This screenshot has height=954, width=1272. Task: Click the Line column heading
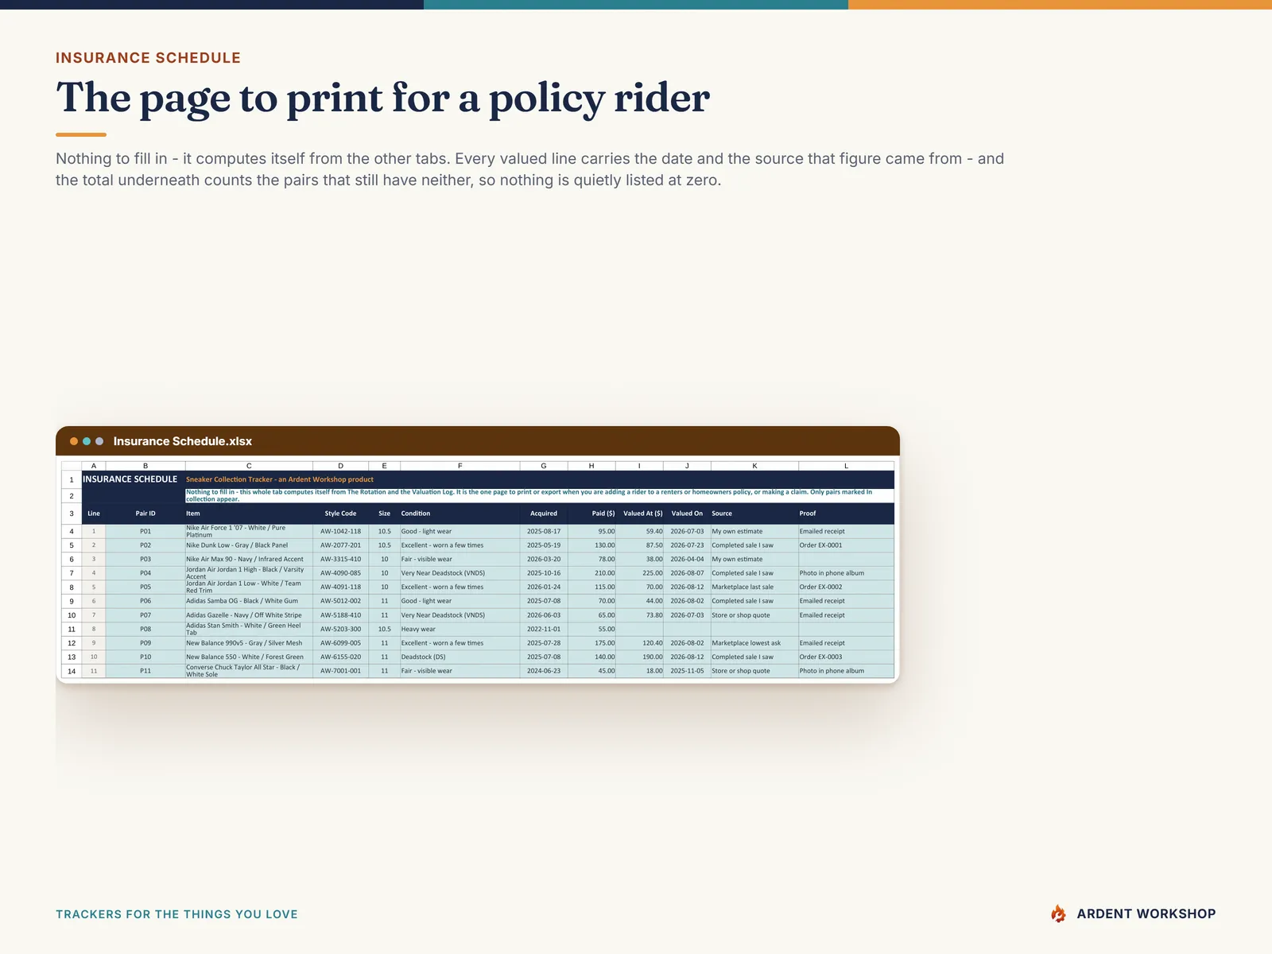point(94,514)
